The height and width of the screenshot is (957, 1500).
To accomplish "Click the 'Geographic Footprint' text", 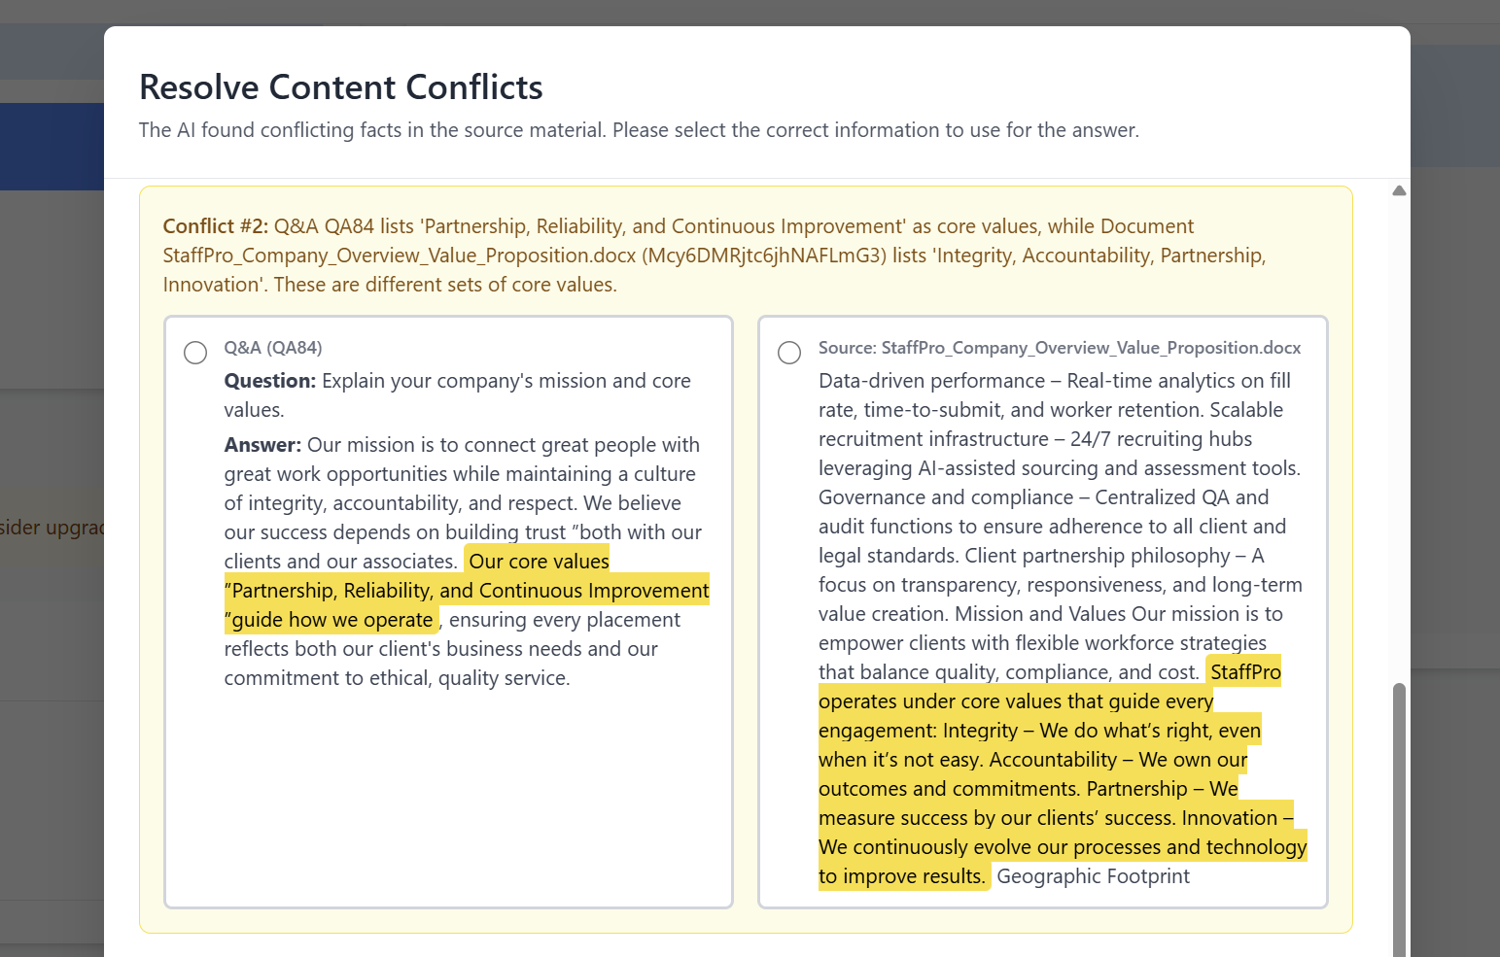I will coord(1092,875).
